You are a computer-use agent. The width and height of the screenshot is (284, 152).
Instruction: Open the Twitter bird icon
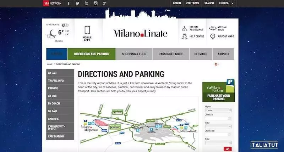(x=77, y=3)
